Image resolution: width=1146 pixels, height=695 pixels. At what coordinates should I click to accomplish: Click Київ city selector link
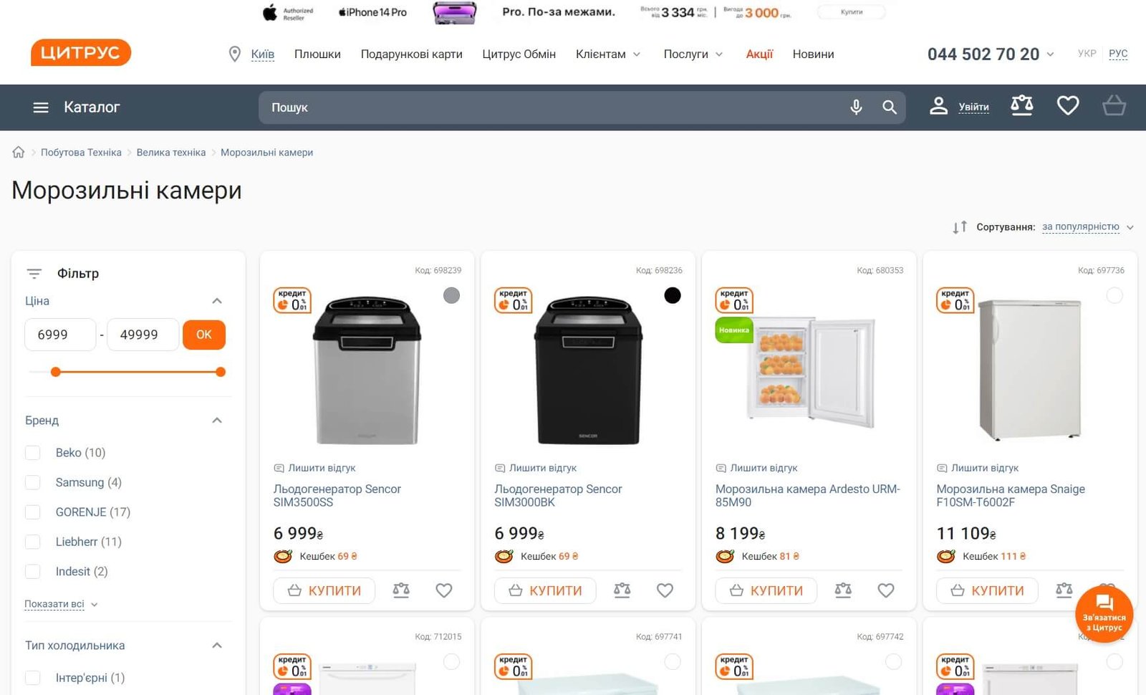[262, 54]
